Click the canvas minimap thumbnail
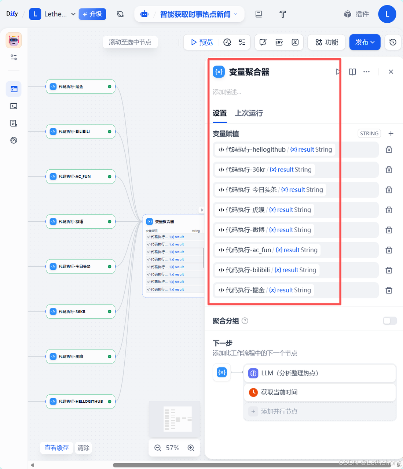 pyautogui.click(x=175, y=419)
